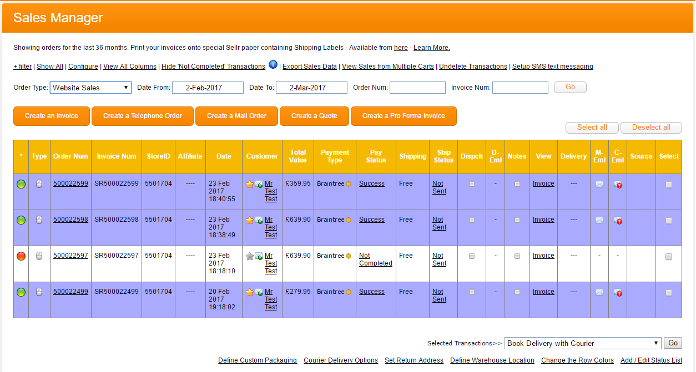Click the Order Num column header

click(70, 156)
